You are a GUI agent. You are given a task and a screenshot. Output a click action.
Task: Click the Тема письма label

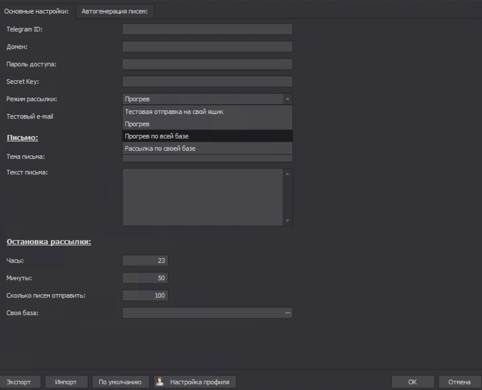[26, 157]
